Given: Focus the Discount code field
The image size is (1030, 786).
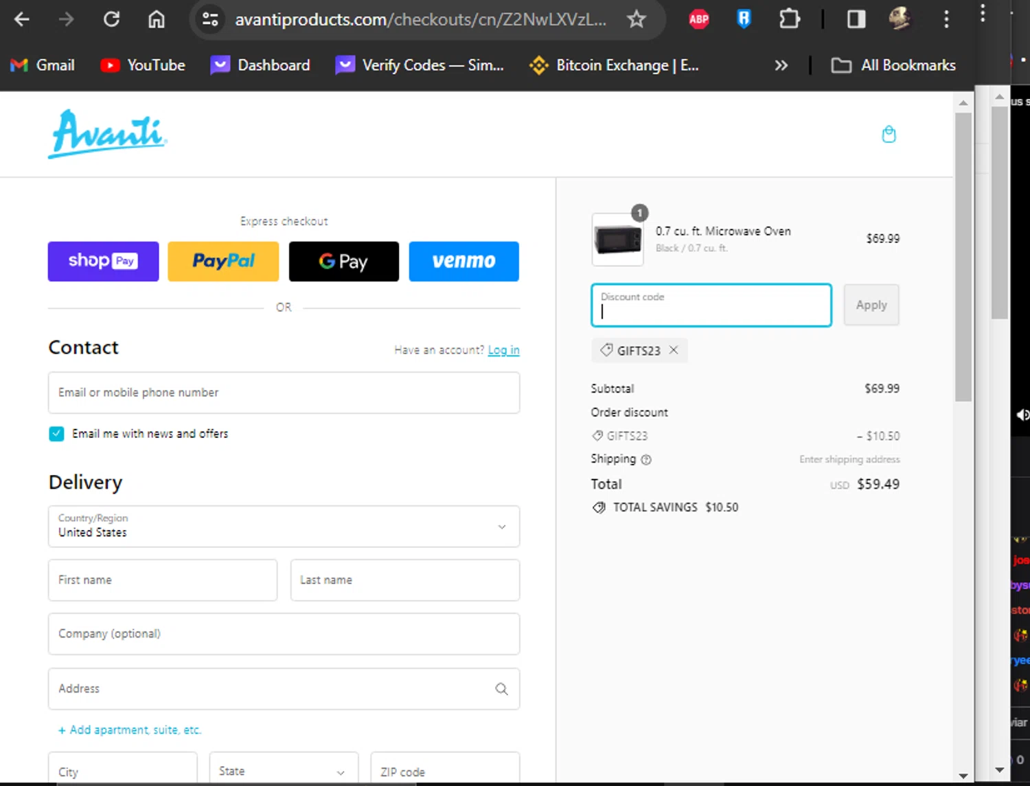Looking at the screenshot, I should (x=711, y=305).
